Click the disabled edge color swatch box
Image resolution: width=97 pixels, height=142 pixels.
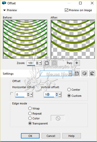(58, 118)
